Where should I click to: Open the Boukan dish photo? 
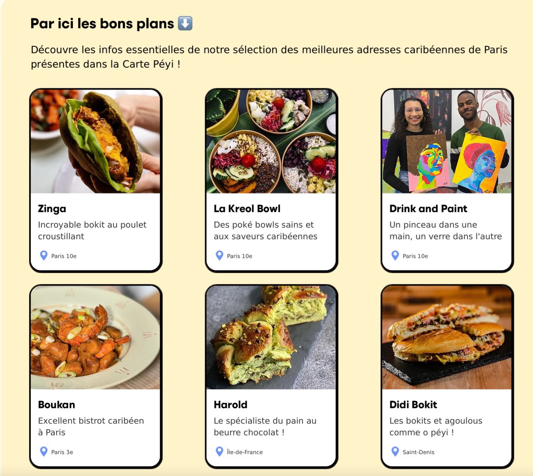pos(95,337)
